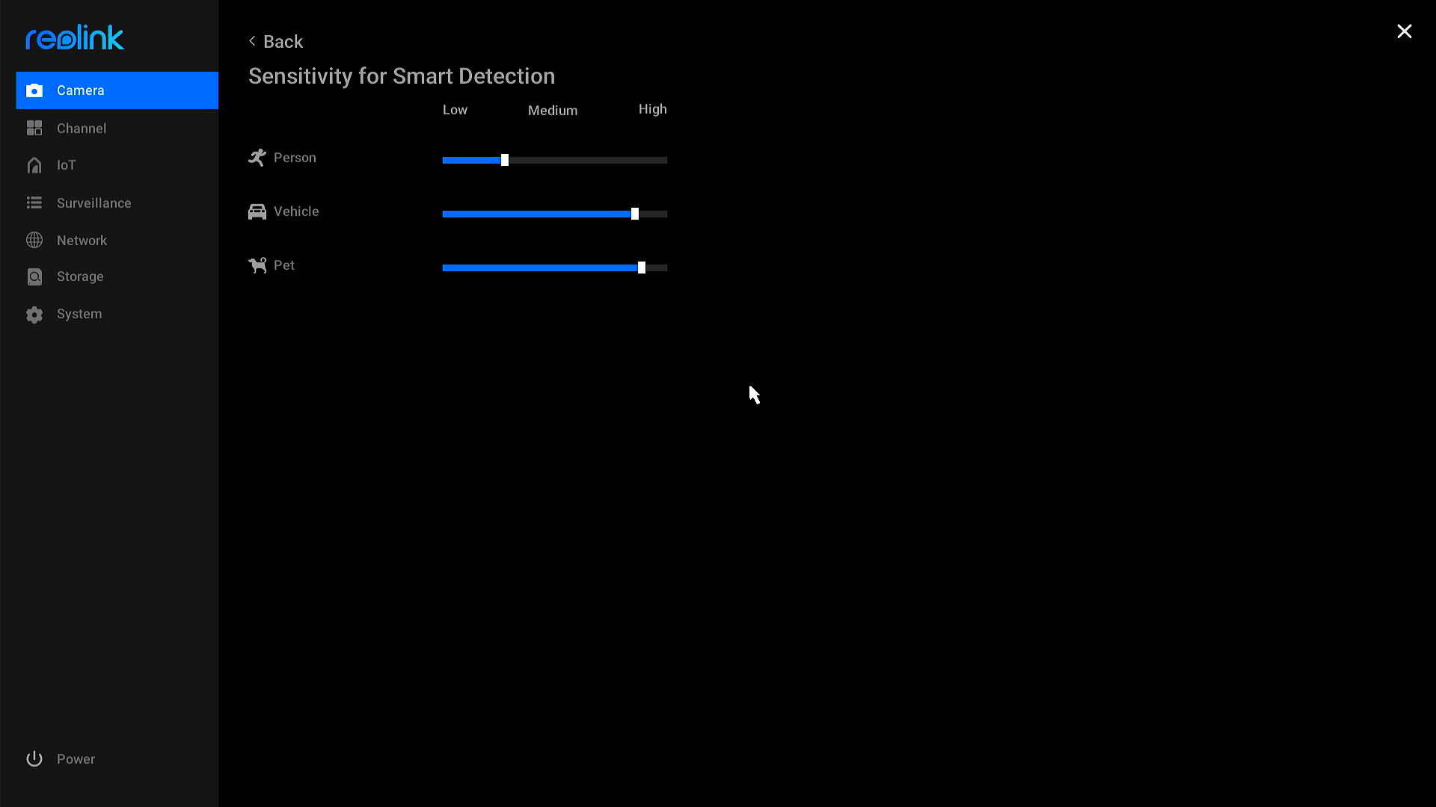Screen dimensions: 1436x807
Task: Adjust the Vehicle sensitivity slider handle
Action: pos(633,214)
